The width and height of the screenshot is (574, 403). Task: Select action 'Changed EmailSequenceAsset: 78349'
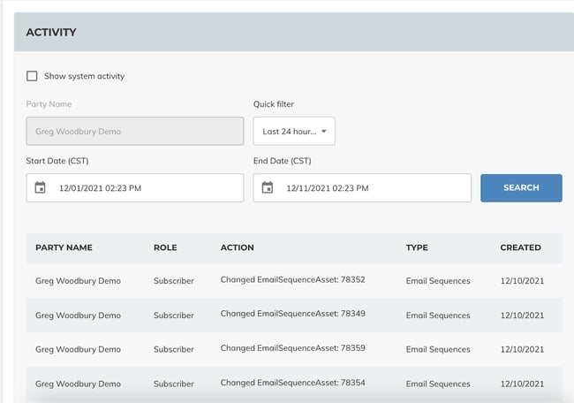[293, 314]
